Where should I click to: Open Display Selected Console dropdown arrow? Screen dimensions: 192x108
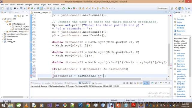click(158, 83)
